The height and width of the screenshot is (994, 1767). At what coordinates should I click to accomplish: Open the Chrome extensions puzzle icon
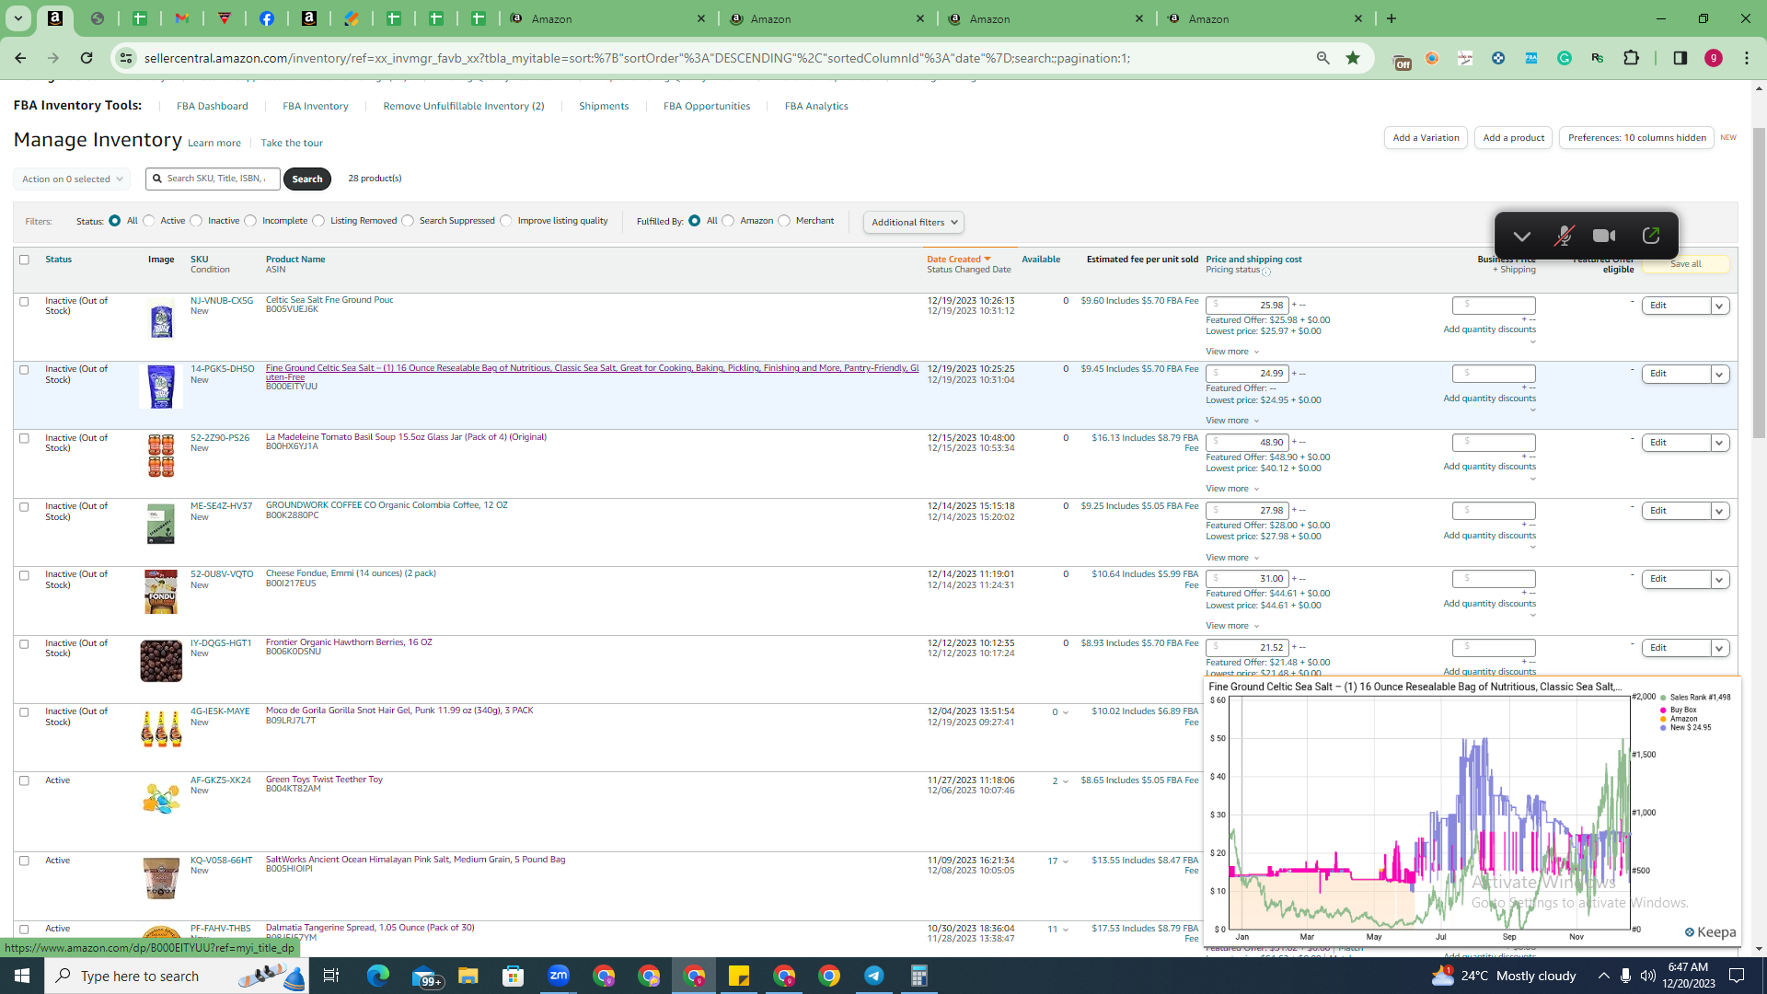click(1631, 58)
